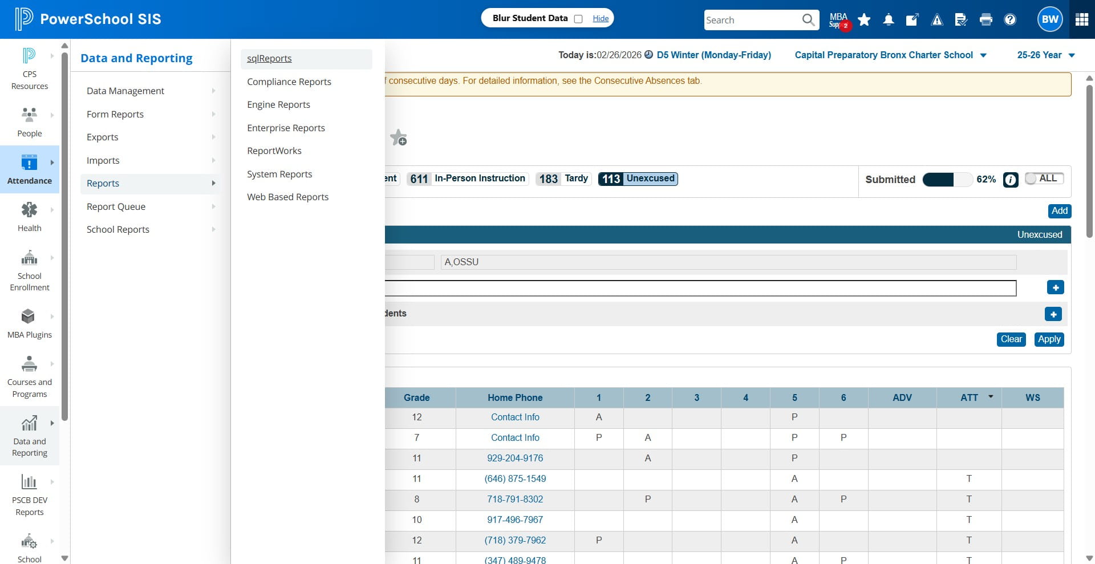The width and height of the screenshot is (1095, 564).
Task: Call phone number 929-204-9176 link
Action: click(x=515, y=458)
